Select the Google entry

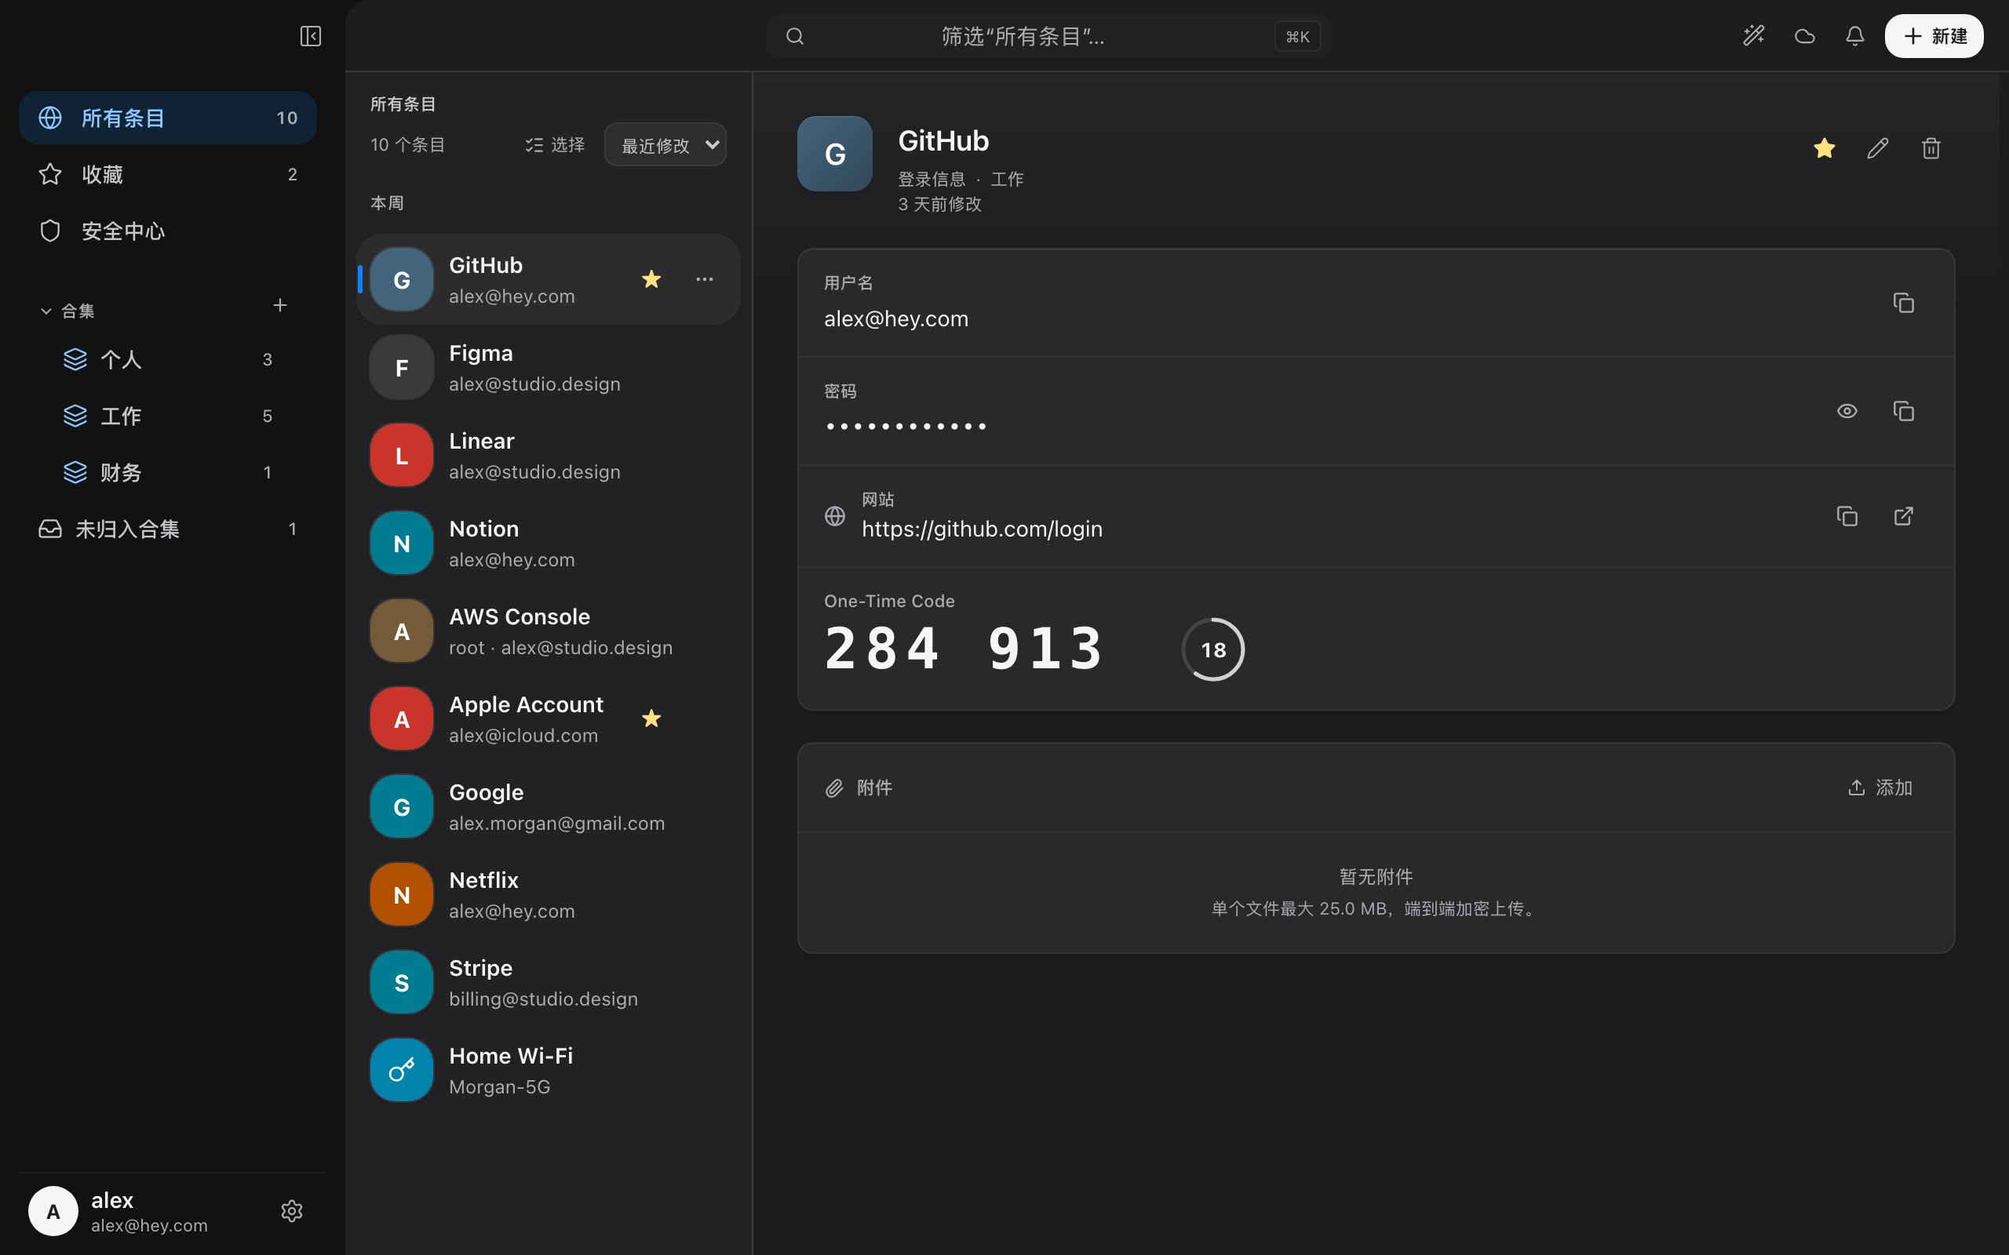coord(548,807)
